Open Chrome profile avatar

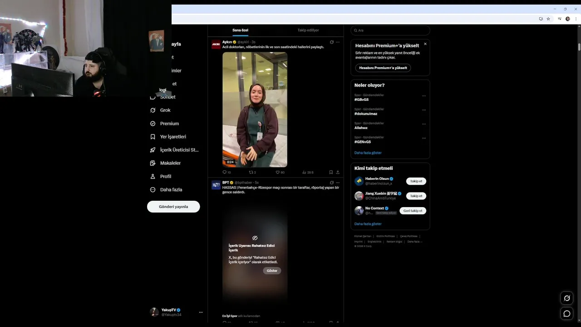click(x=568, y=19)
